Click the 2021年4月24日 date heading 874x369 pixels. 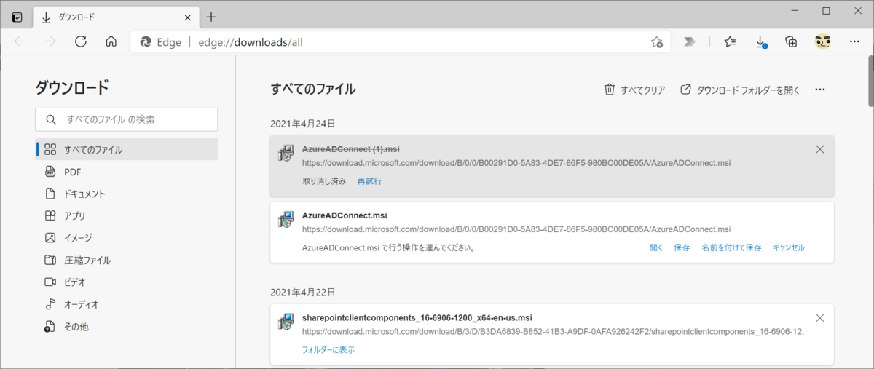(x=302, y=124)
